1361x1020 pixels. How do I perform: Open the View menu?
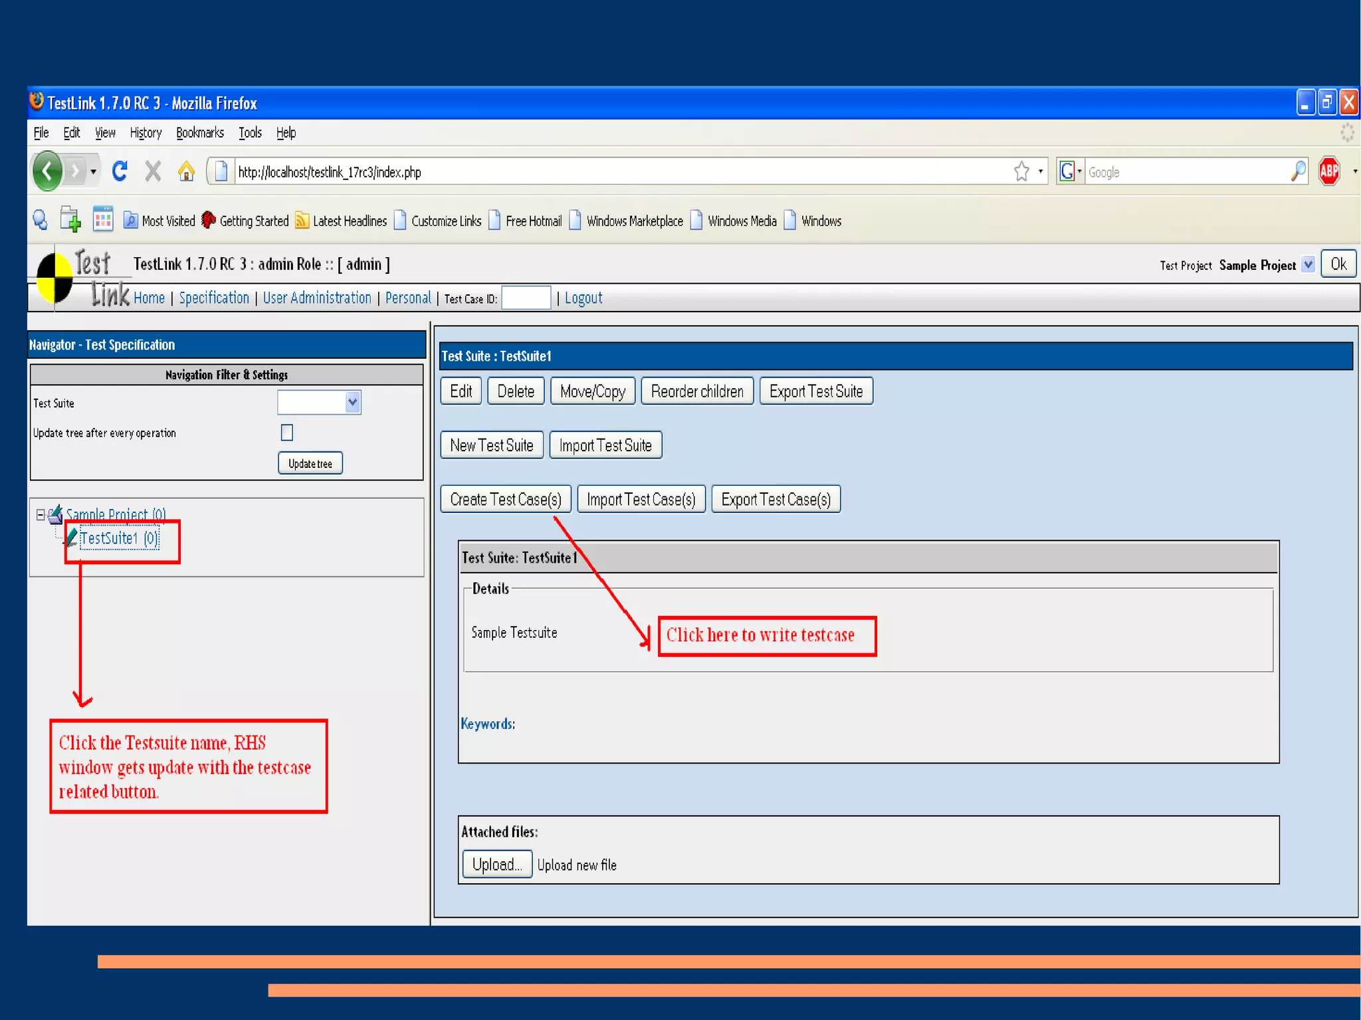tap(105, 133)
